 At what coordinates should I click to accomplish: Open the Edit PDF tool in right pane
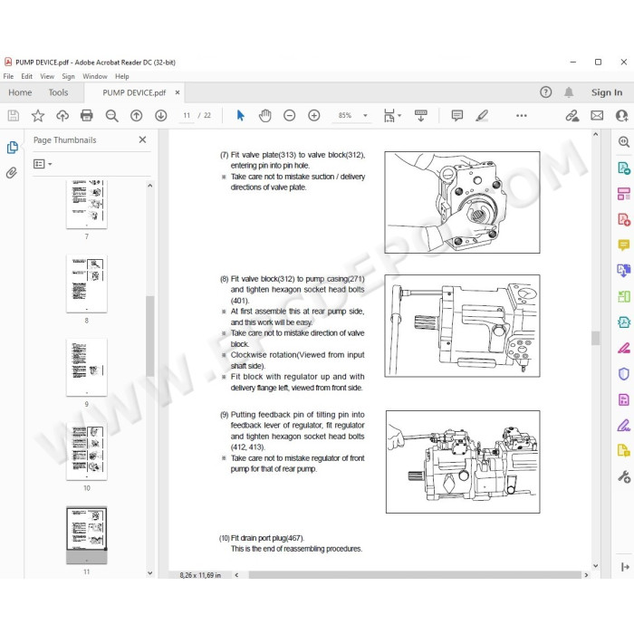point(624,194)
